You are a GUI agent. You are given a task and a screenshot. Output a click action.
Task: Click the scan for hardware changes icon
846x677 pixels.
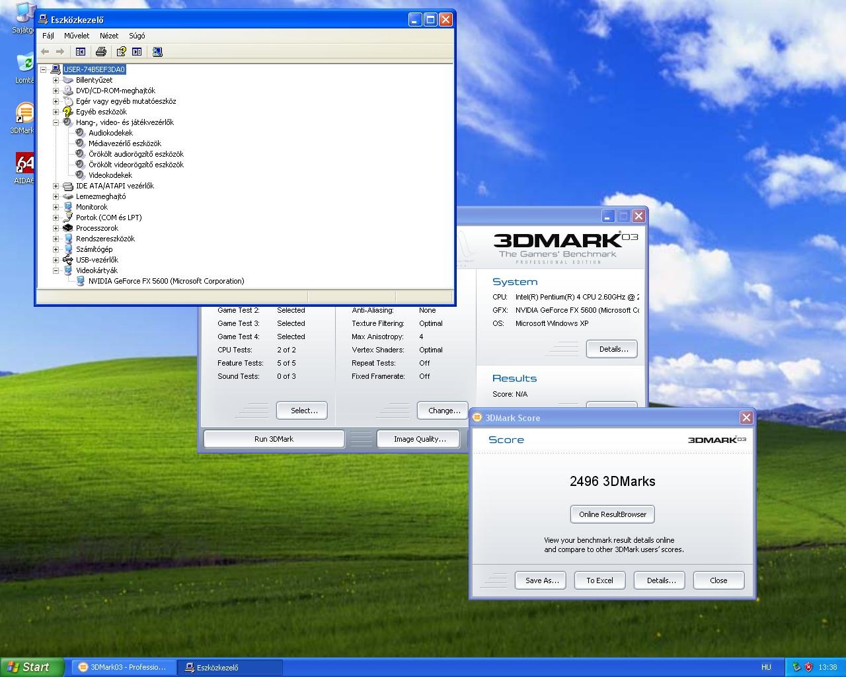[x=157, y=52]
